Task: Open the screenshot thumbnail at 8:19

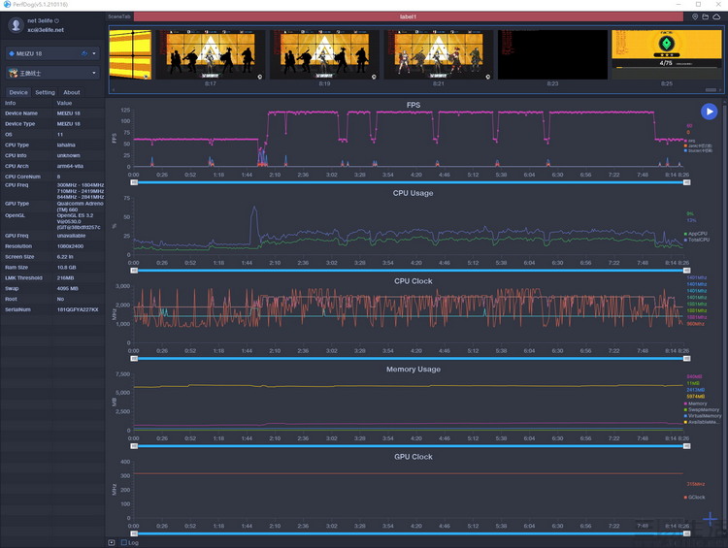Action: (x=324, y=54)
